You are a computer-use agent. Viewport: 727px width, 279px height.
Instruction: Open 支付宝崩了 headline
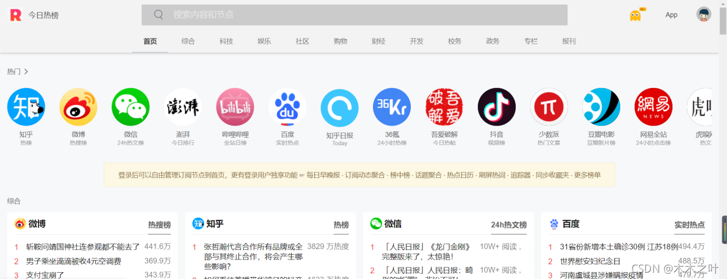[x=45, y=275]
